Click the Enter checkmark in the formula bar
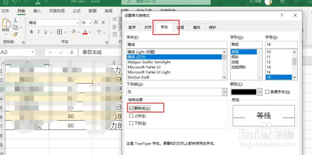 point(61,52)
